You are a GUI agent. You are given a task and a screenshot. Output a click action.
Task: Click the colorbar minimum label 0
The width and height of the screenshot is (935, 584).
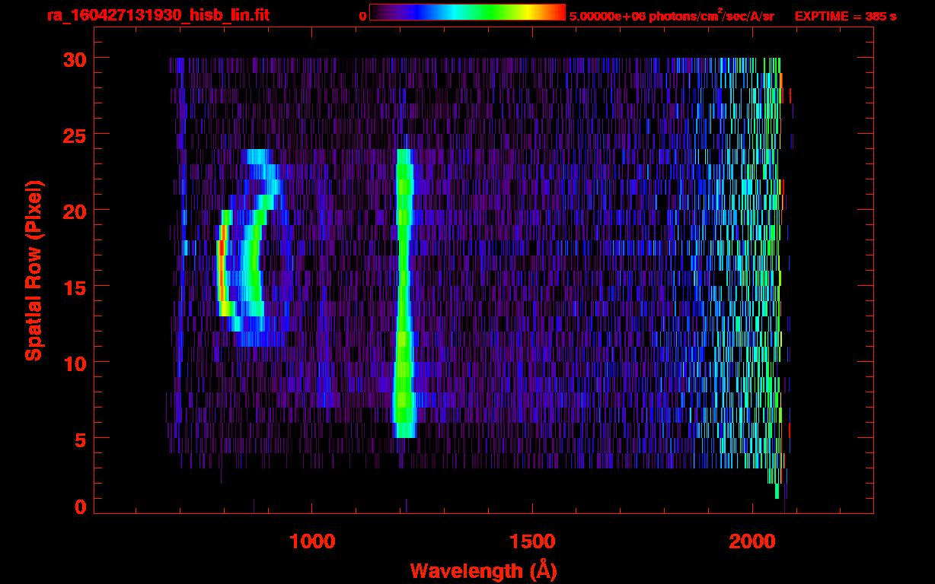tap(362, 16)
